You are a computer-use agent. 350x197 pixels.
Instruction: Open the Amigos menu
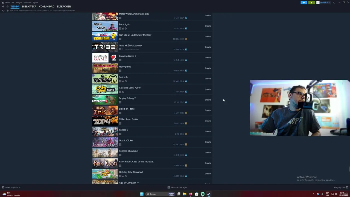tap(19, 2)
